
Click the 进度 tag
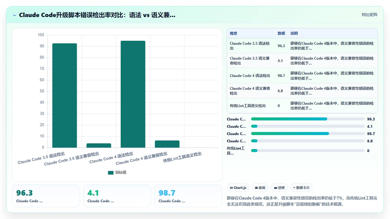(x=279, y=188)
